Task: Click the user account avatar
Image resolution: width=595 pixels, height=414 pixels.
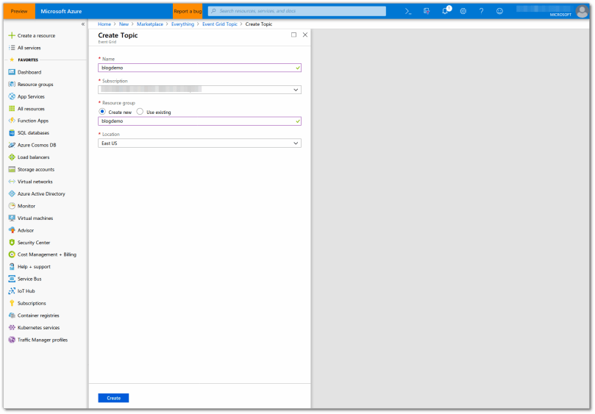Action: [582, 11]
